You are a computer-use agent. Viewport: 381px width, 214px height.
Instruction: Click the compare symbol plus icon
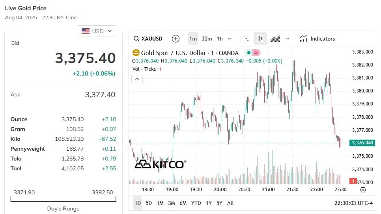click(x=176, y=39)
